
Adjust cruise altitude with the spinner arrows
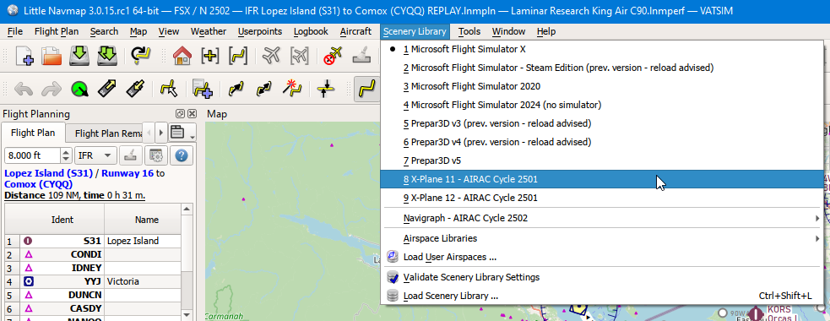point(66,155)
